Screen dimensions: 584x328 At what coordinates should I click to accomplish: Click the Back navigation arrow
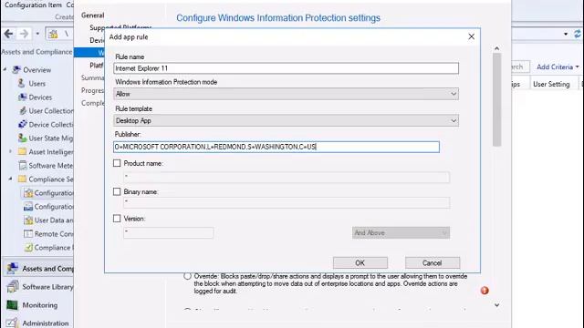point(8,35)
